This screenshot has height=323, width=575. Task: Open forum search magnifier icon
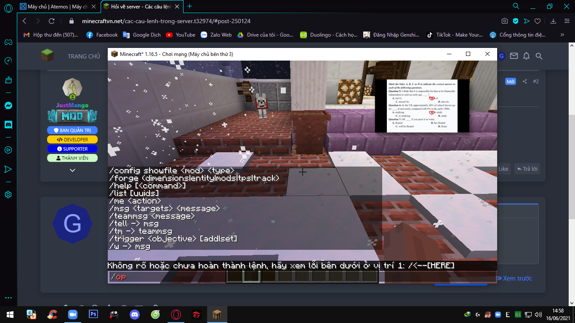tap(539, 56)
